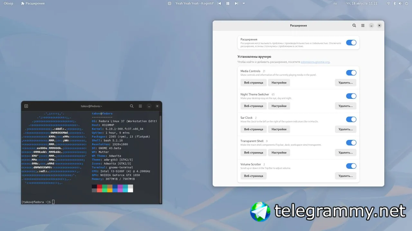Turn off the global Расширения switch
This screenshot has width=412, height=231.
coord(351,43)
